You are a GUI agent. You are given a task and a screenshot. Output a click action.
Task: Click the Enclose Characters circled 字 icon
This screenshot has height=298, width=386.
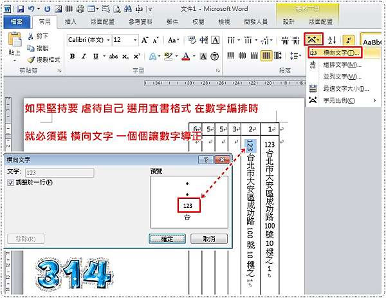pos(215,57)
